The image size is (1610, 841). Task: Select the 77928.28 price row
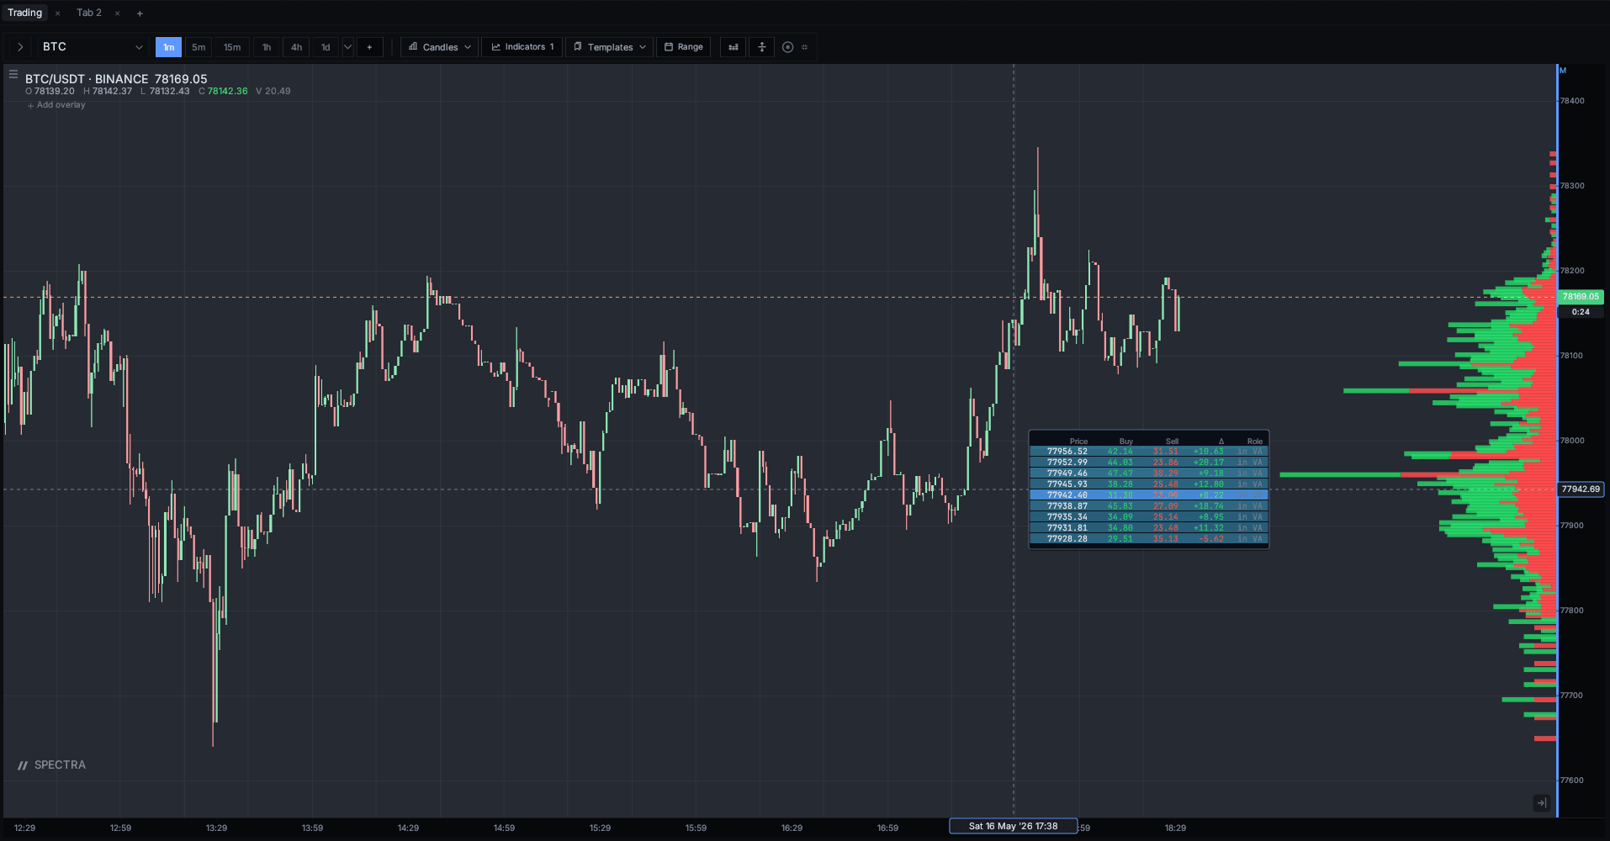[1148, 539]
